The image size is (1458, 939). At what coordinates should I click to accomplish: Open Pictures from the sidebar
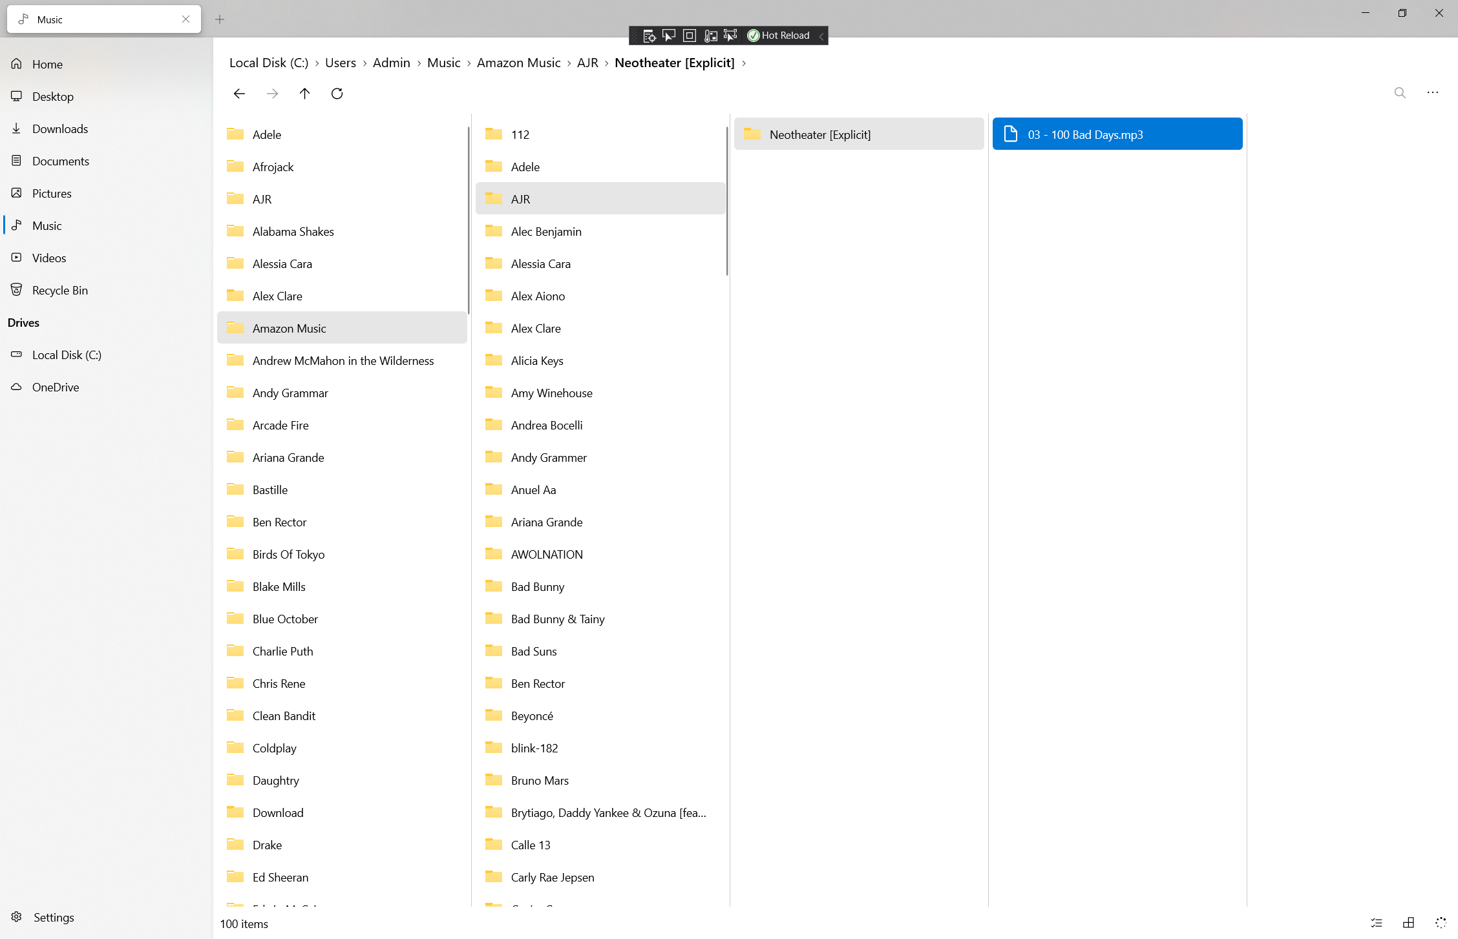pos(107,193)
